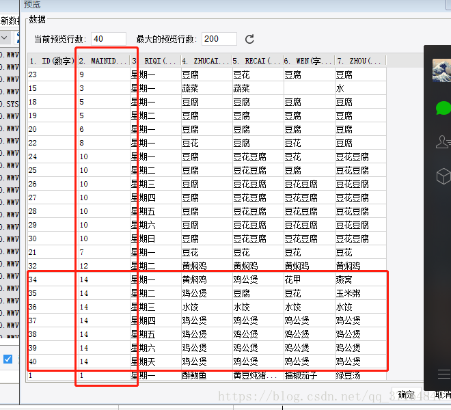Click the ID cell 34
The width and height of the screenshot is (451, 410).
(52, 279)
